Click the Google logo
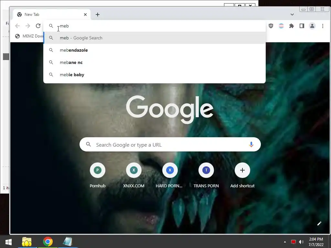The image size is (331, 248). coord(170,109)
